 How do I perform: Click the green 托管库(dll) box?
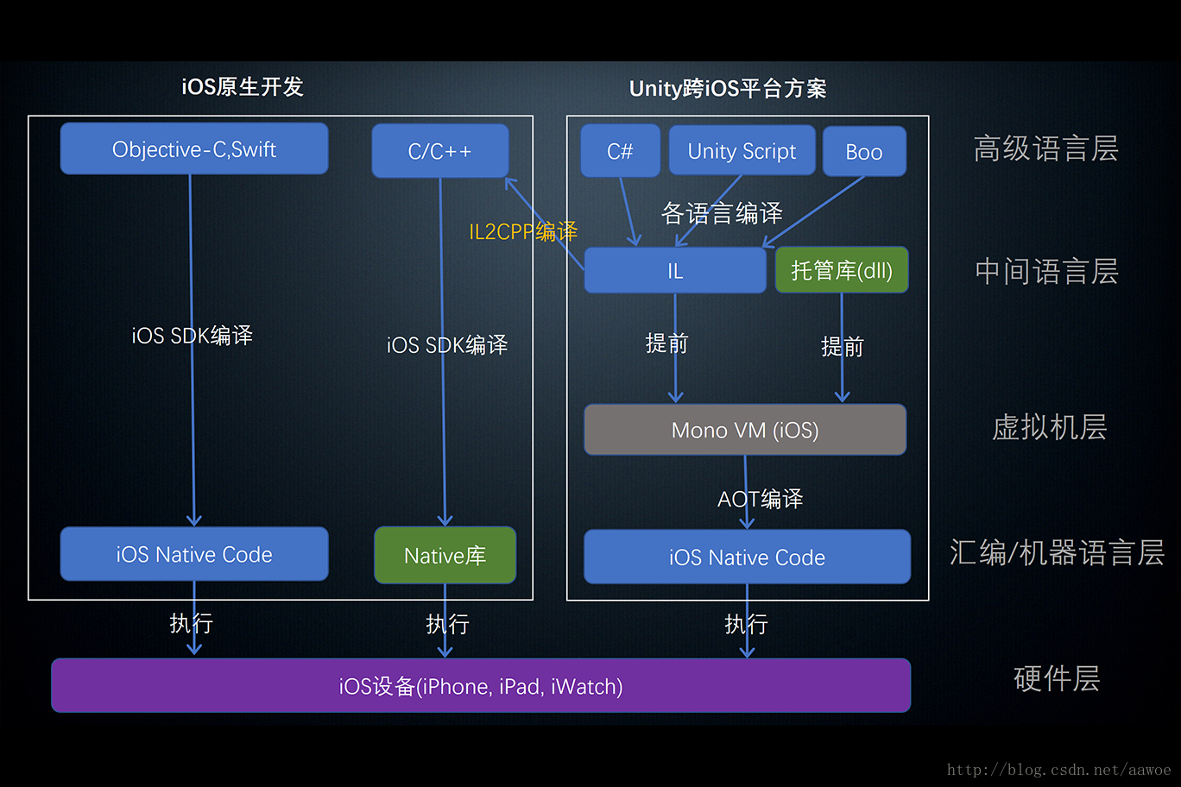click(x=842, y=270)
